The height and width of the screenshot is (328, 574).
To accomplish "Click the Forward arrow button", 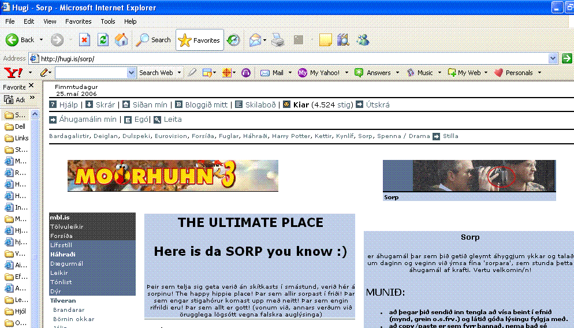I will click(57, 40).
